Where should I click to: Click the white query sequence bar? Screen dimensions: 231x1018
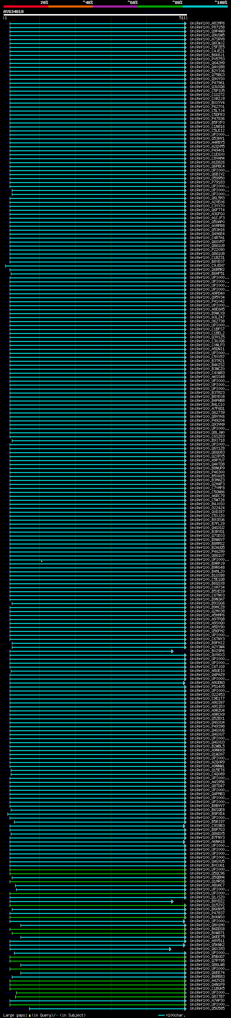coord(95,15)
